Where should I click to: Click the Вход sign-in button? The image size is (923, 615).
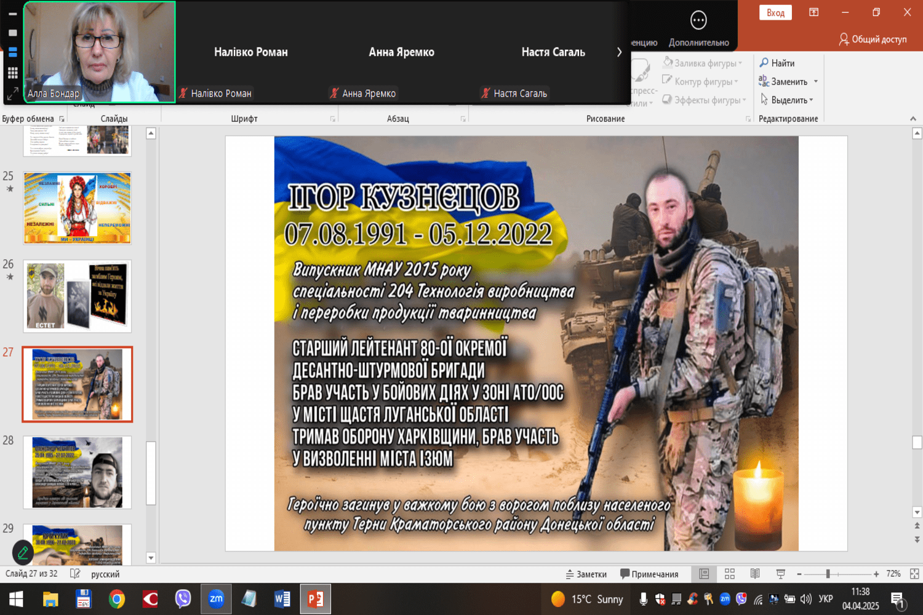point(775,13)
